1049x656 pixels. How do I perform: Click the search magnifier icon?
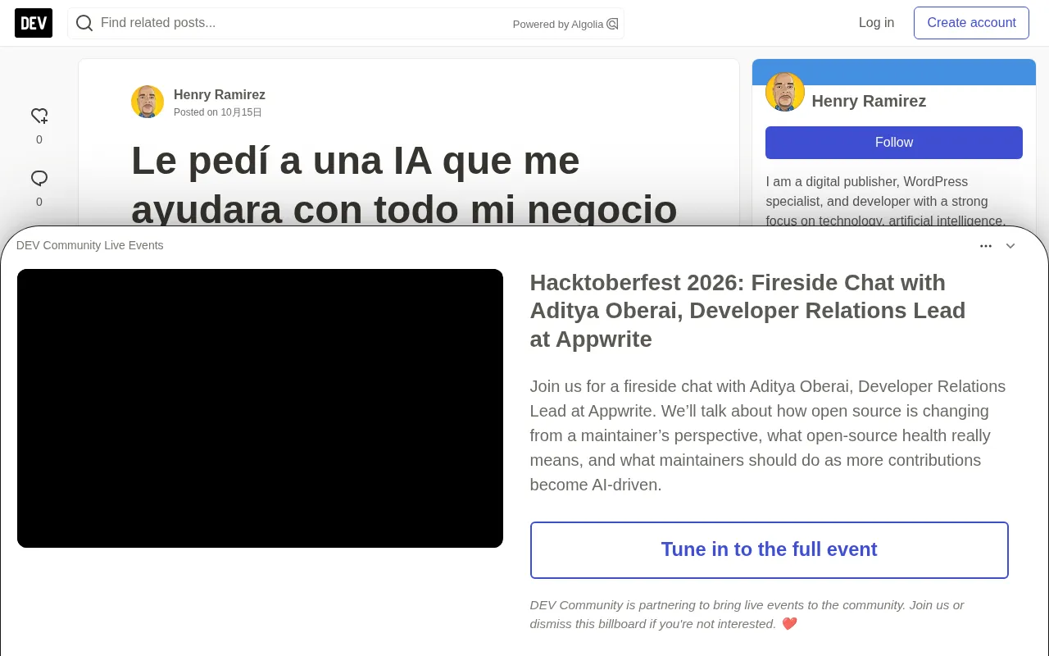click(84, 23)
